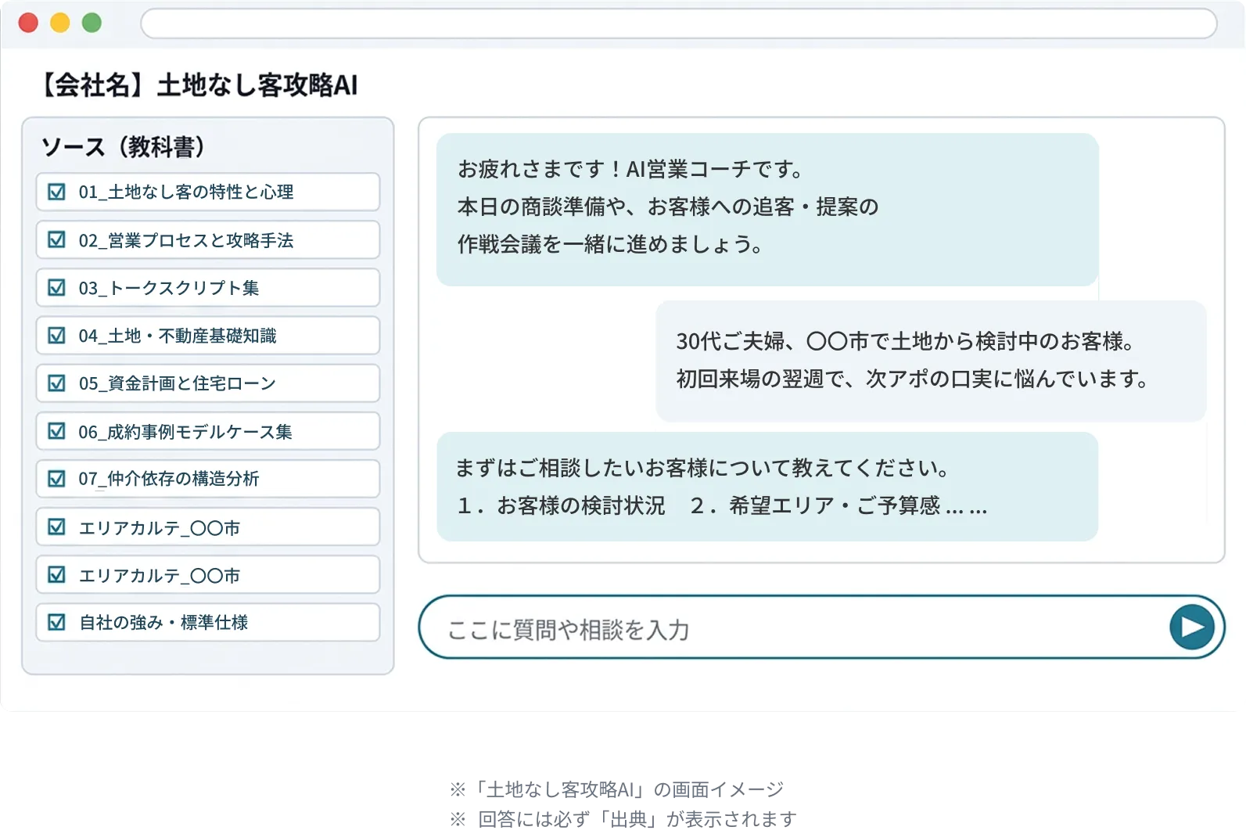Viewport: 1246px width, 834px height.
Task: Select the 05_資金計画と住宅ローン source row
Action: click(208, 383)
